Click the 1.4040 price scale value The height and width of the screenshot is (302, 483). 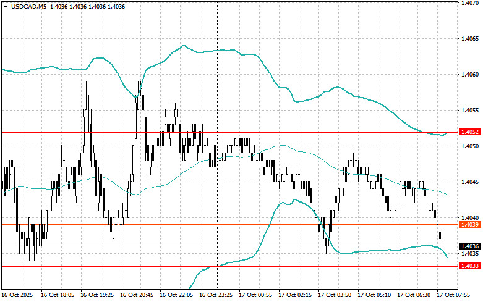(x=470, y=218)
